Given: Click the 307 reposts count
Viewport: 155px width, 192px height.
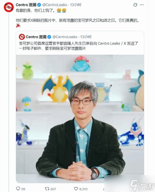Looking at the screenshot, I should click(x=53, y=189).
